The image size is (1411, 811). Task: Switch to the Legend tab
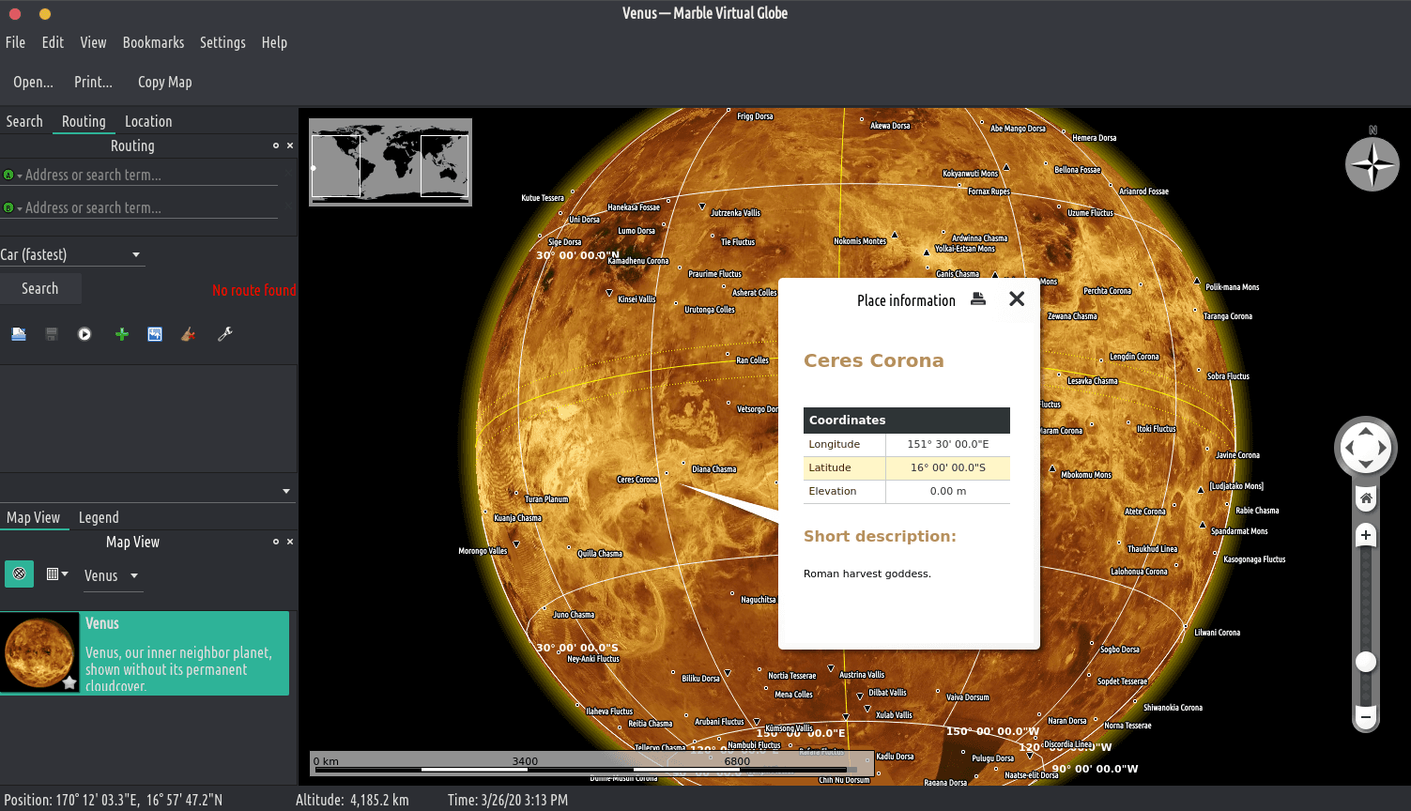[x=99, y=517]
